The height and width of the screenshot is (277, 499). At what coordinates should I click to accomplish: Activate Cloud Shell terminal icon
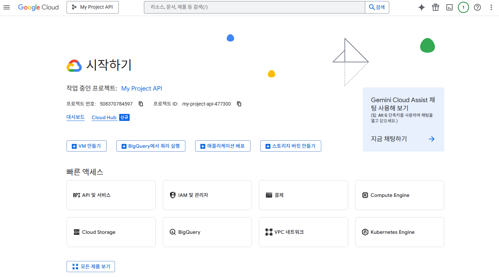[x=450, y=7]
